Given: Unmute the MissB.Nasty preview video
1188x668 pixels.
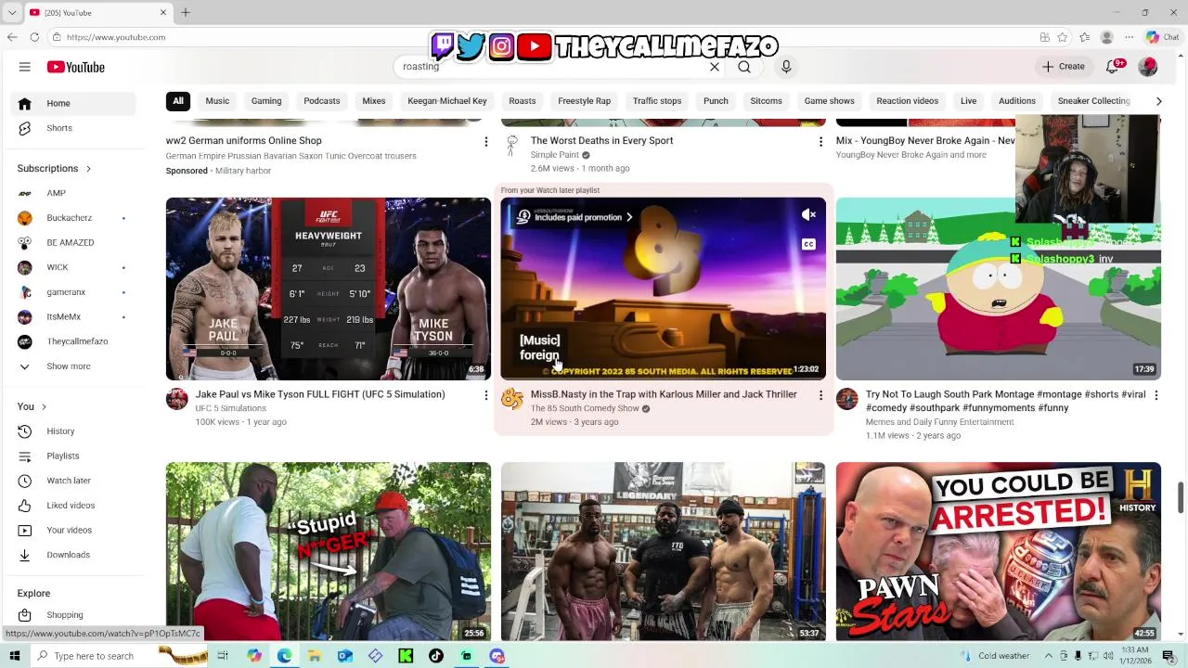Looking at the screenshot, I should (x=809, y=215).
